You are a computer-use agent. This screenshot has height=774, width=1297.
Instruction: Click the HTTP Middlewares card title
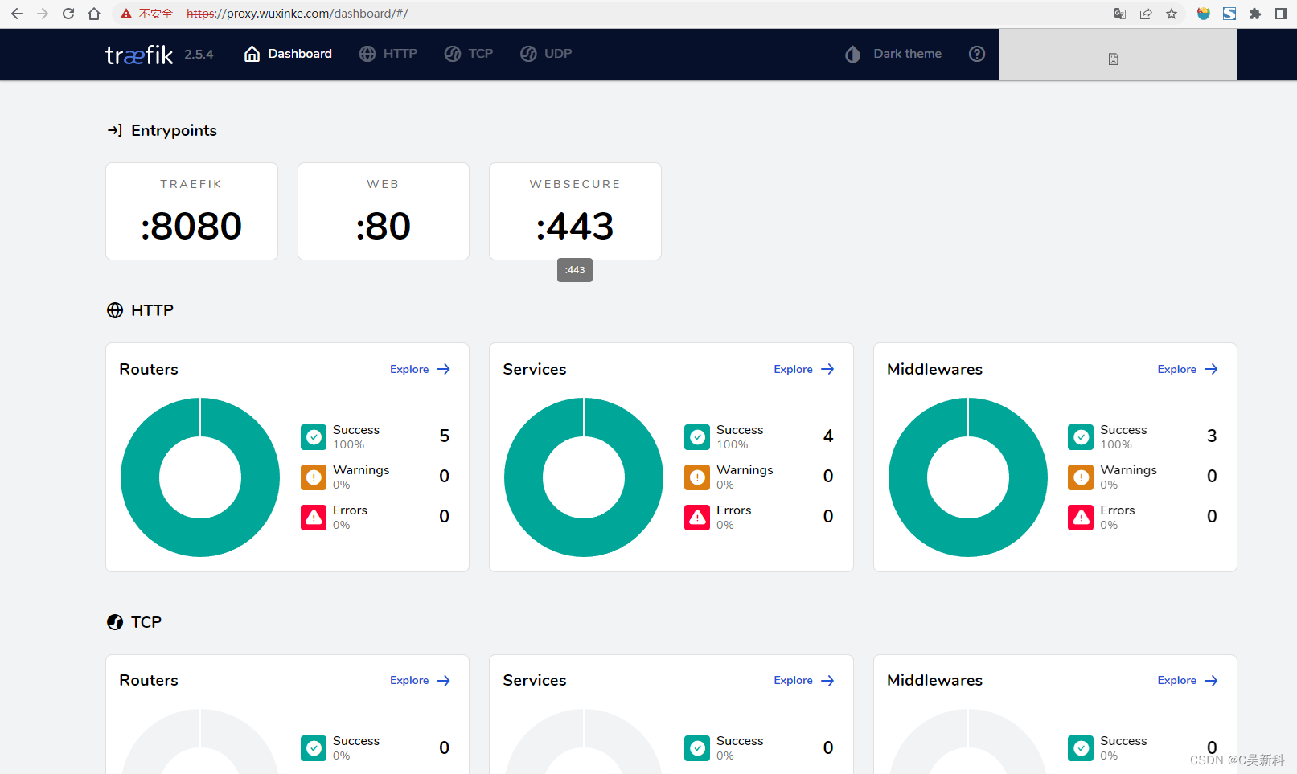tap(934, 369)
